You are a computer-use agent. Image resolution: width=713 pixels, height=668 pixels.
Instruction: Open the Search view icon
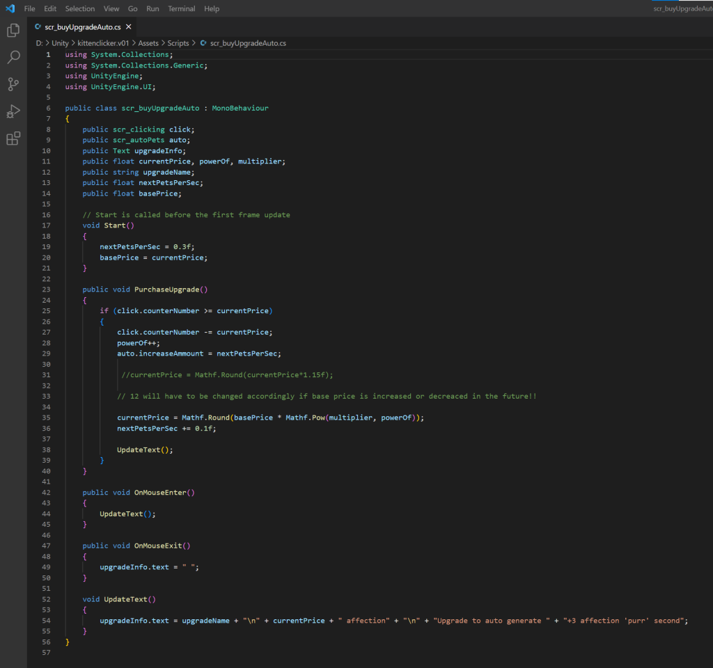click(13, 58)
